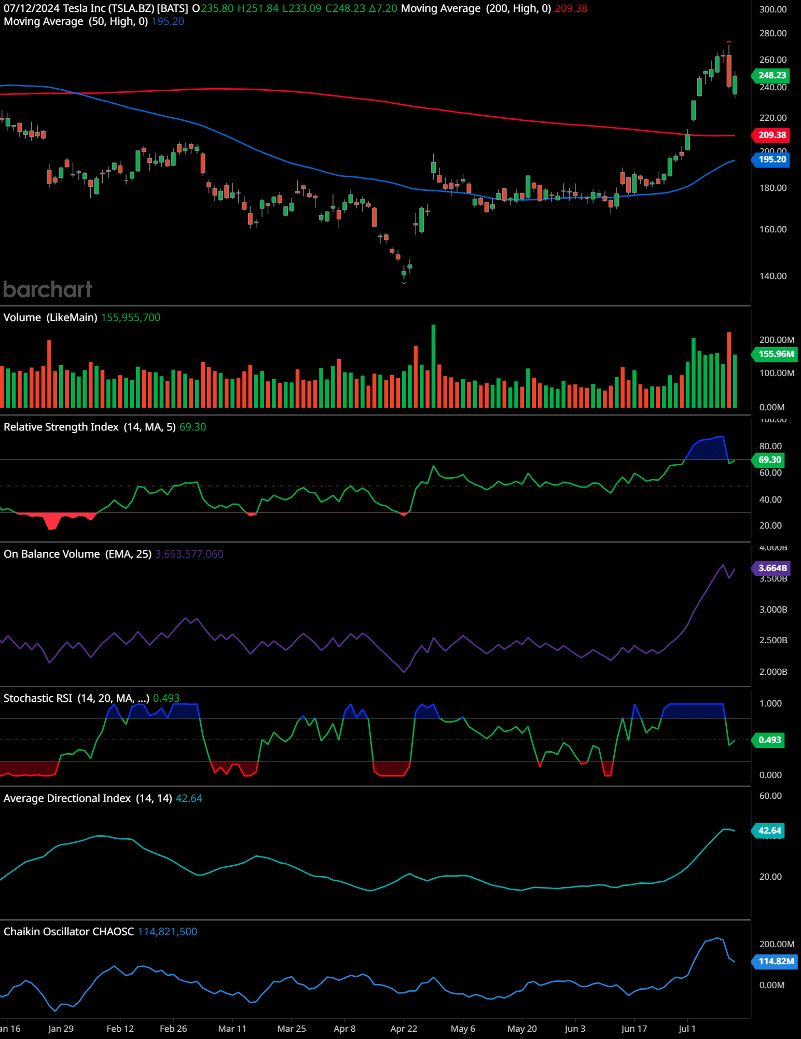Image resolution: width=801 pixels, height=1039 pixels.
Task: Click the 42.64 ADX value tag
Action: 769,830
